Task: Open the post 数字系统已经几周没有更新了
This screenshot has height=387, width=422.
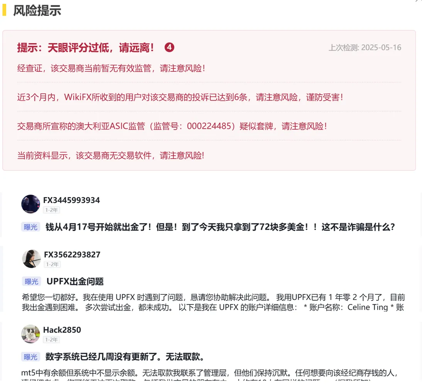Action: point(125,357)
